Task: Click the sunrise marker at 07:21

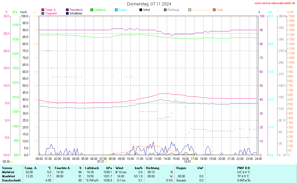Action: (106, 162)
